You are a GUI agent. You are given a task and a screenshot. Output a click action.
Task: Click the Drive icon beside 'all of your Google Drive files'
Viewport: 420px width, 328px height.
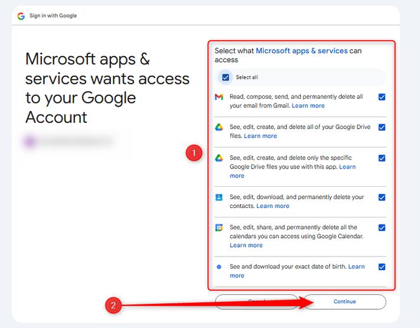[219, 127]
